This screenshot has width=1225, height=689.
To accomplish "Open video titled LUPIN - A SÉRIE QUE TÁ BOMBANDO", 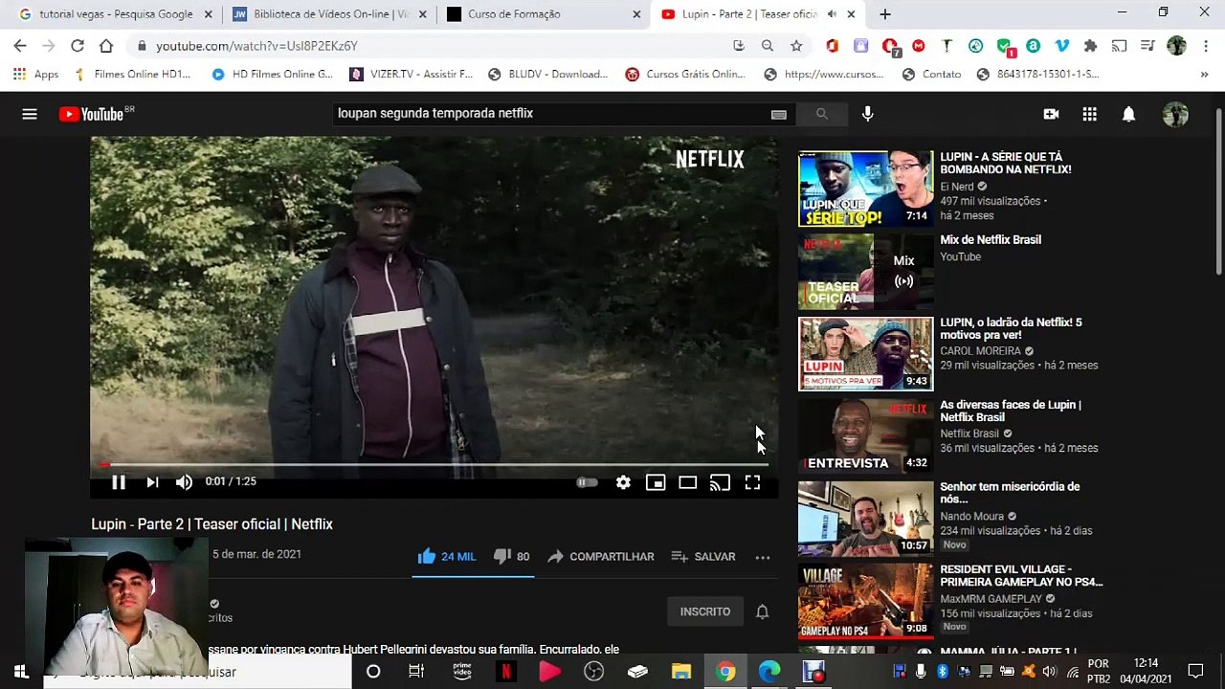I will [x=1006, y=163].
